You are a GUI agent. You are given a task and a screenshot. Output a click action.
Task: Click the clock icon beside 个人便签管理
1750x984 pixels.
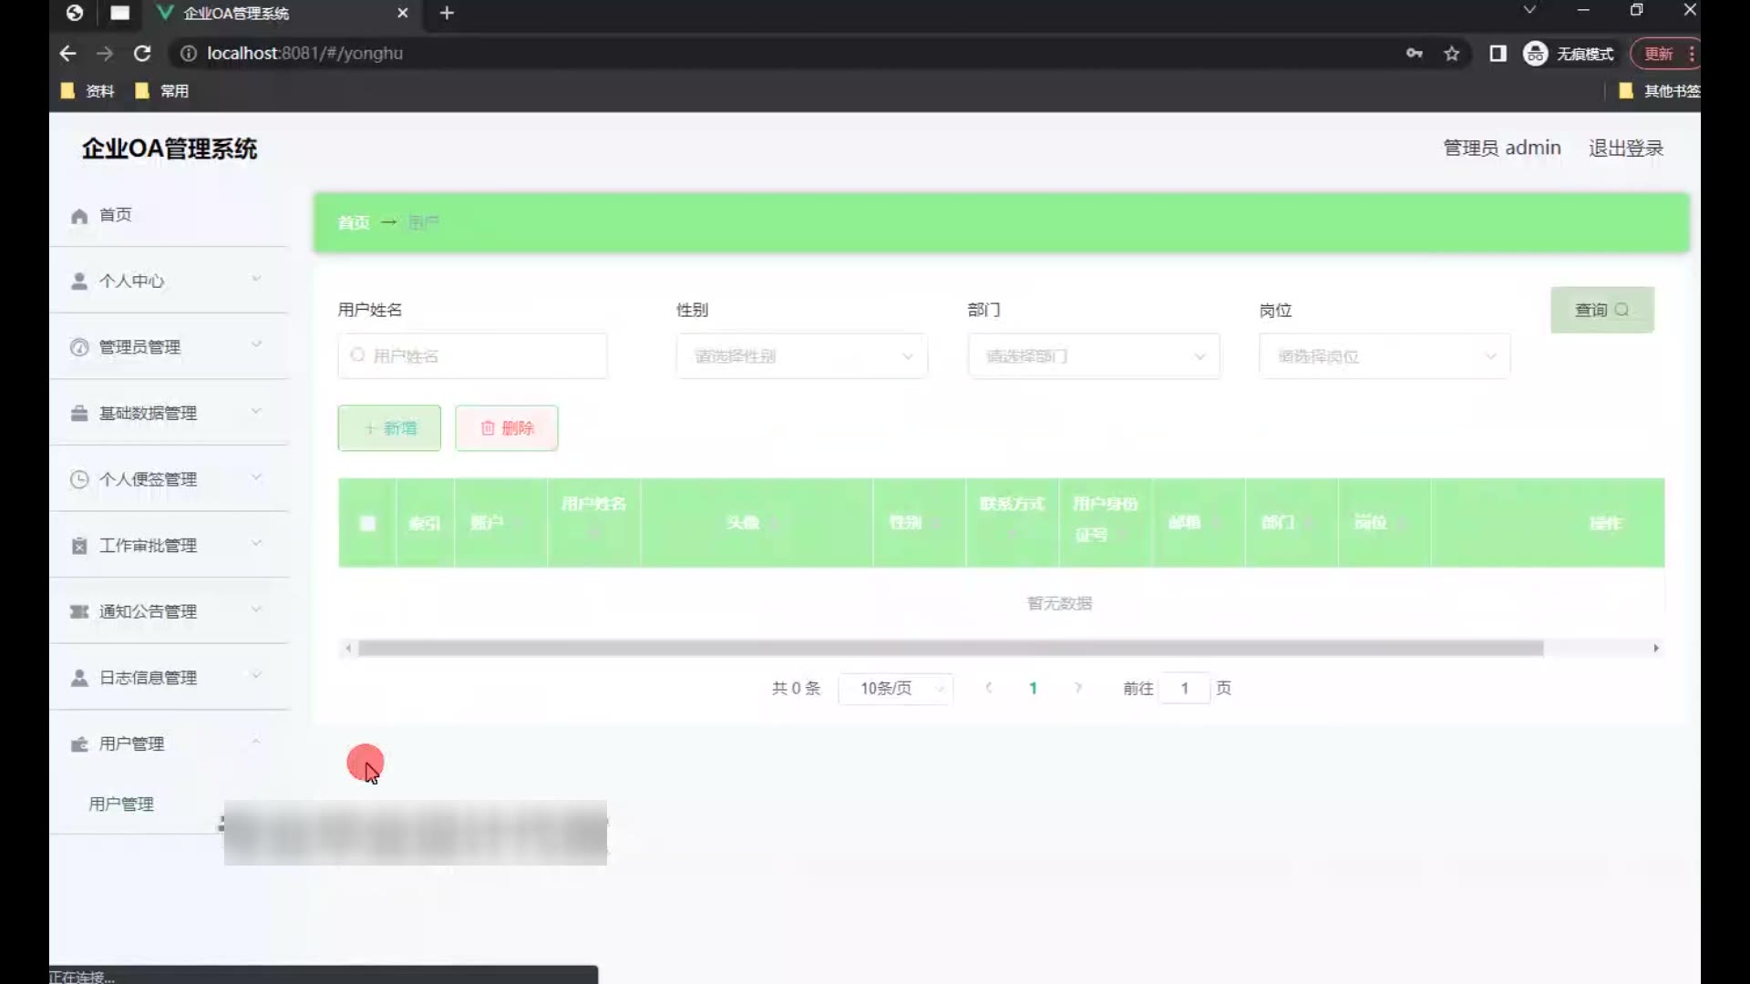[x=79, y=479]
